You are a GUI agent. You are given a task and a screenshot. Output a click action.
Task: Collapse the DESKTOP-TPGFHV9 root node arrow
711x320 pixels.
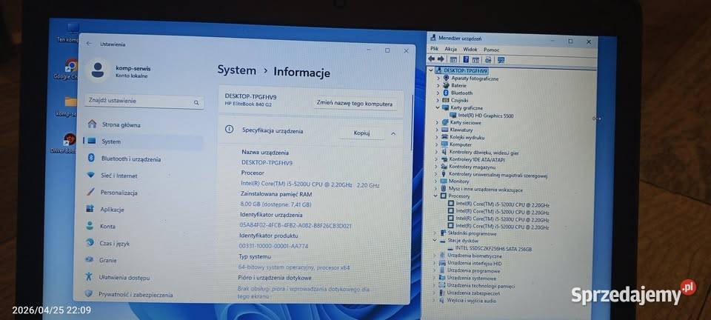[x=431, y=70]
